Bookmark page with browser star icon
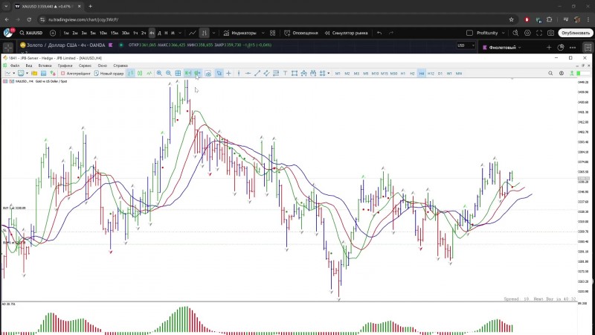Screen dimensions: 595x335 tap(511, 19)
